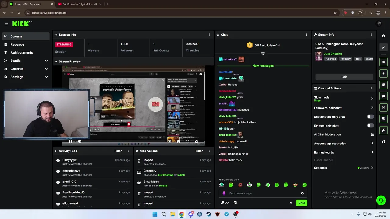This screenshot has width=390, height=219.
Task: Click the Albanian tag chip
Action: 331,59
